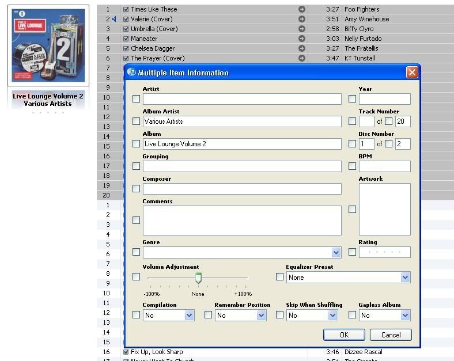Click the BPM input field
The image size is (454, 361).
[x=384, y=166]
